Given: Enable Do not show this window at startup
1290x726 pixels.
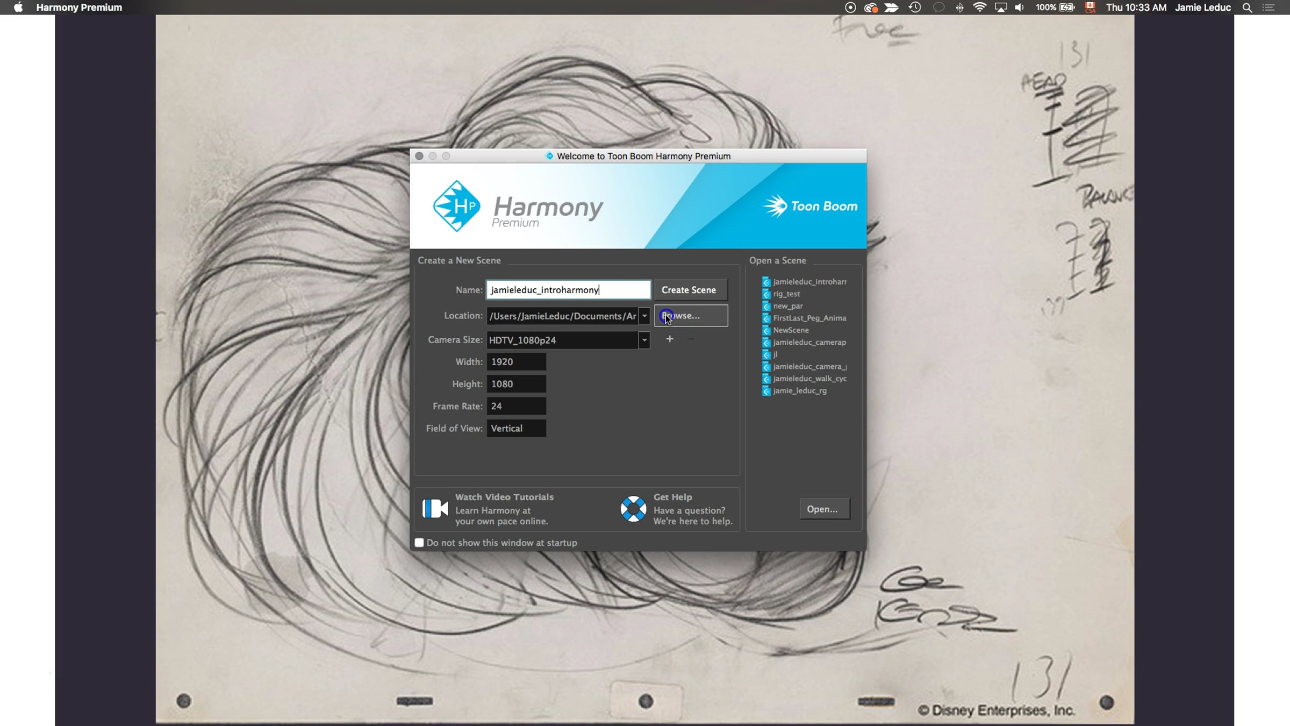Looking at the screenshot, I should pyautogui.click(x=419, y=543).
